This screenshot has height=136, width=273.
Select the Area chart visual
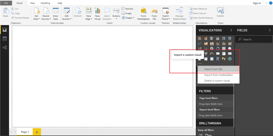tap(206, 43)
